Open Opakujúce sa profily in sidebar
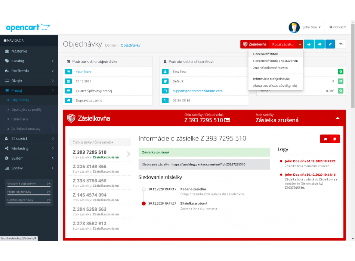Screen dimensions: 355x261 click(x=27, y=110)
